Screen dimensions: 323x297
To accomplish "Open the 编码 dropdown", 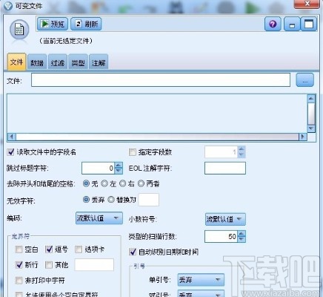I will click(x=99, y=218).
